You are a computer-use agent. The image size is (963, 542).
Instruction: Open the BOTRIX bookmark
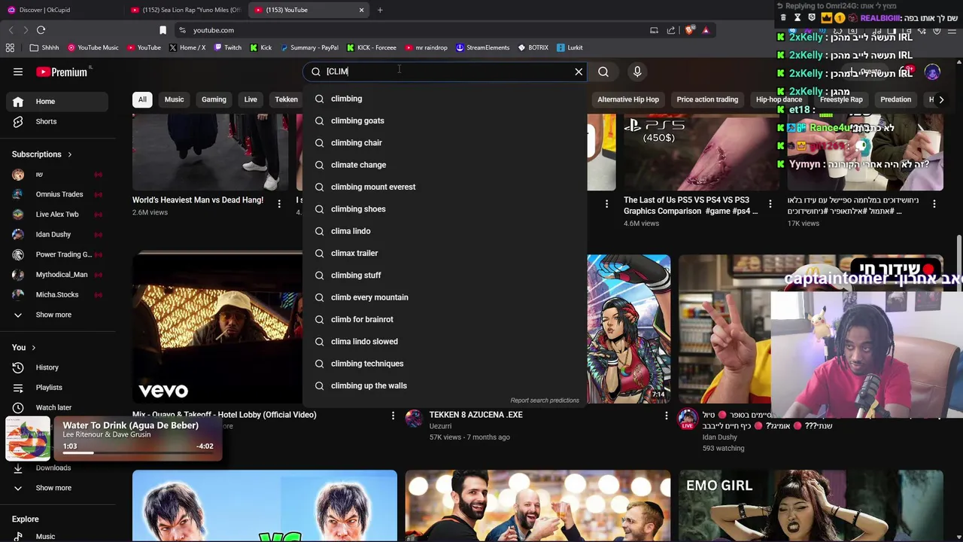(x=533, y=47)
